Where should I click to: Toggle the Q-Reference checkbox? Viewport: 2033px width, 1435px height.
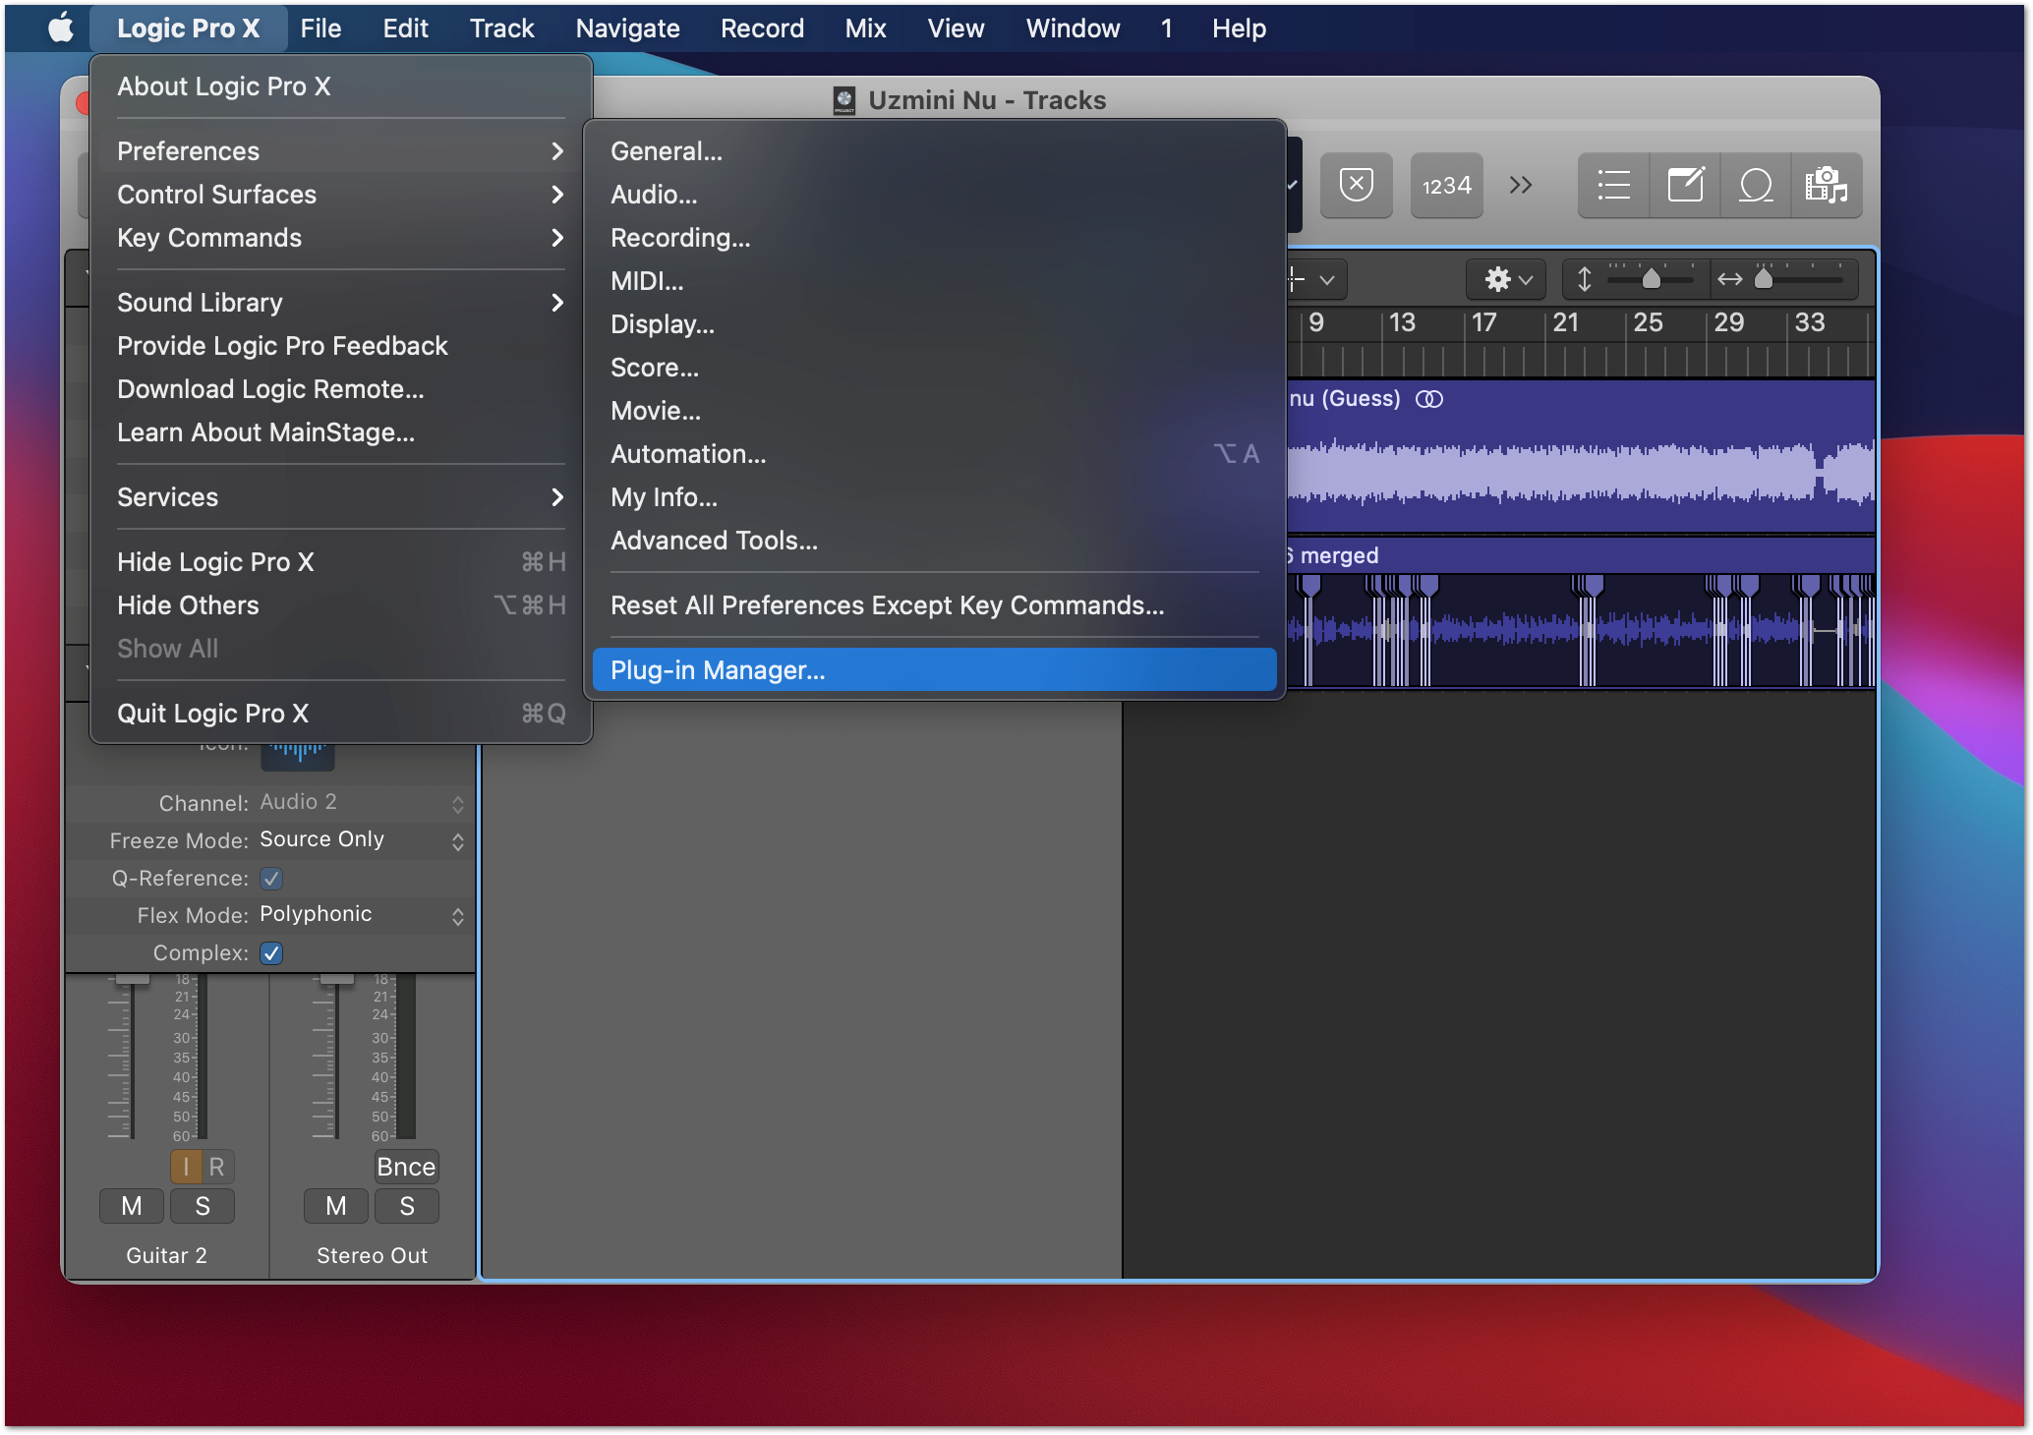(x=271, y=879)
